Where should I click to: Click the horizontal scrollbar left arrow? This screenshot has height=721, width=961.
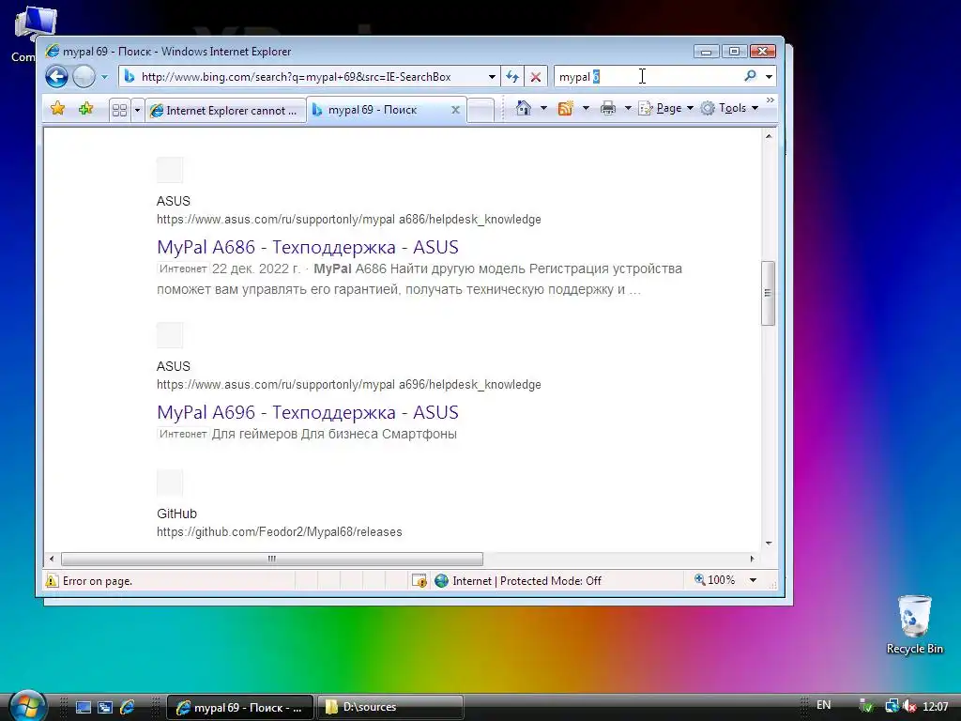[x=52, y=559]
